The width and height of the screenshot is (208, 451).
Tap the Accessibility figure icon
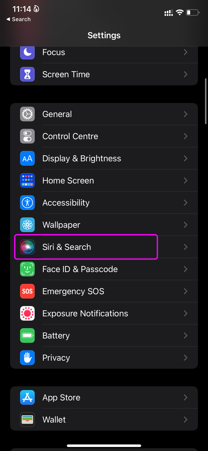point(27,203)
